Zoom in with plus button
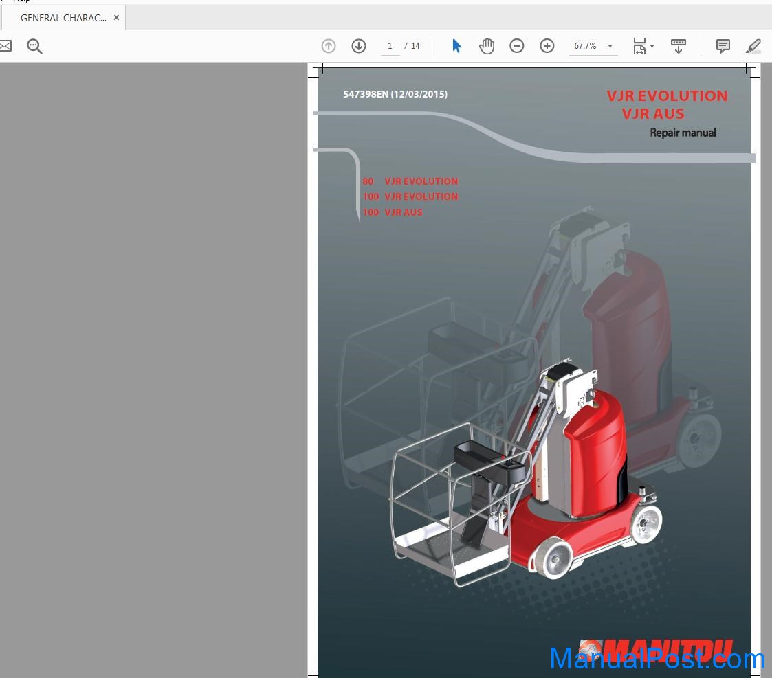 point(547,46)
